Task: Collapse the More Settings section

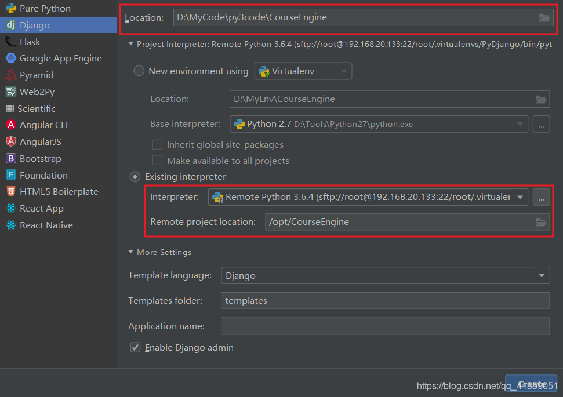Action: pos(130,252)
